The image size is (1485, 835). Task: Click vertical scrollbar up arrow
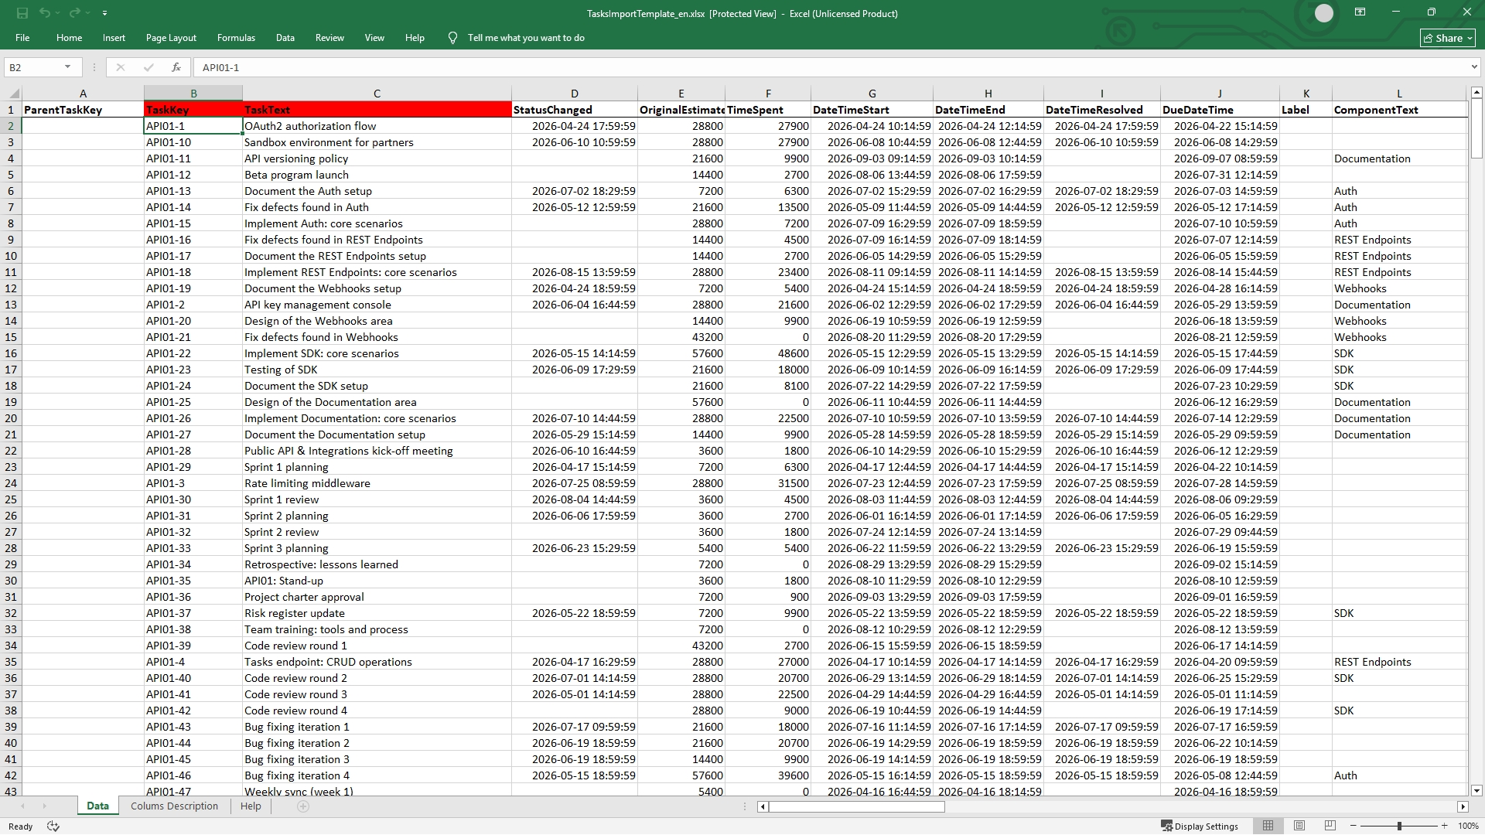pos(1476,92)
